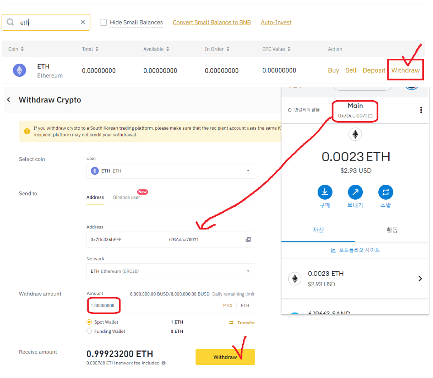Viewport: 433px width, 378px height.
Task: Click the ETH icon in MetaMask asset list
Action: (x=295, y=279)
